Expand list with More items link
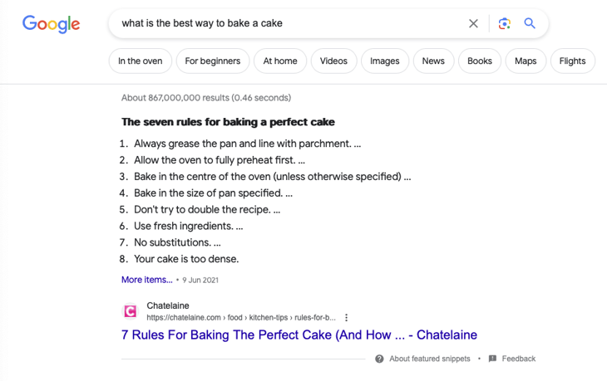The image size is (607, 381). (x=147, y=280)
